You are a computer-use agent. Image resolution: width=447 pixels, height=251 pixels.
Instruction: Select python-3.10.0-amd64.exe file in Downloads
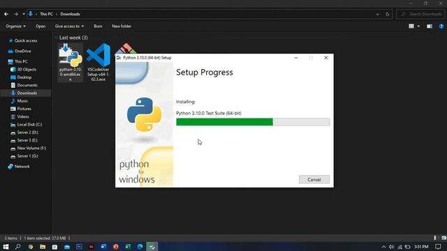[x=71, y=62]
